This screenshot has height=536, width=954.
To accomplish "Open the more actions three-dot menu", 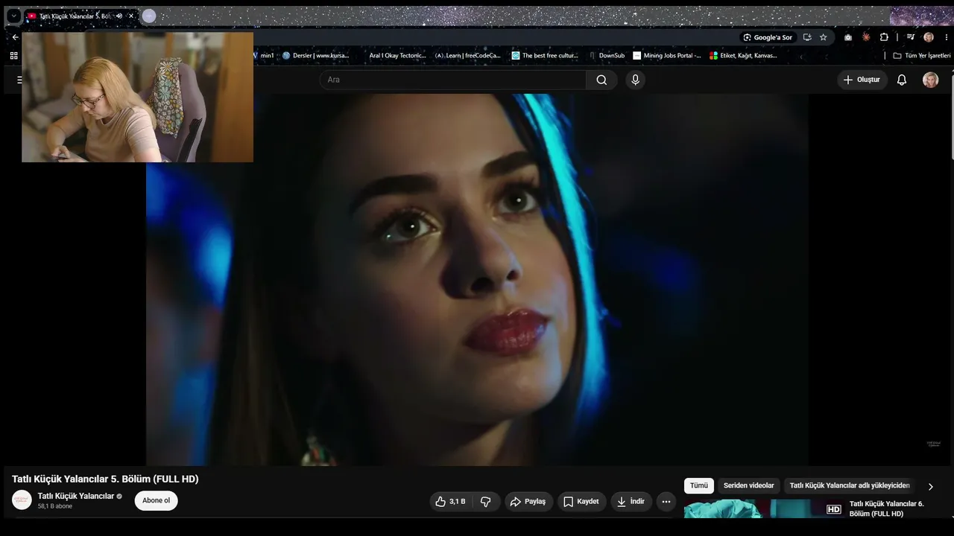I will tap(666, 502).
